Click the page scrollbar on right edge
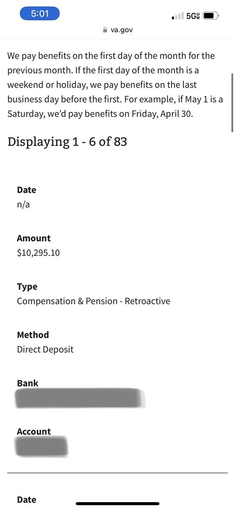 pos(232,102)
